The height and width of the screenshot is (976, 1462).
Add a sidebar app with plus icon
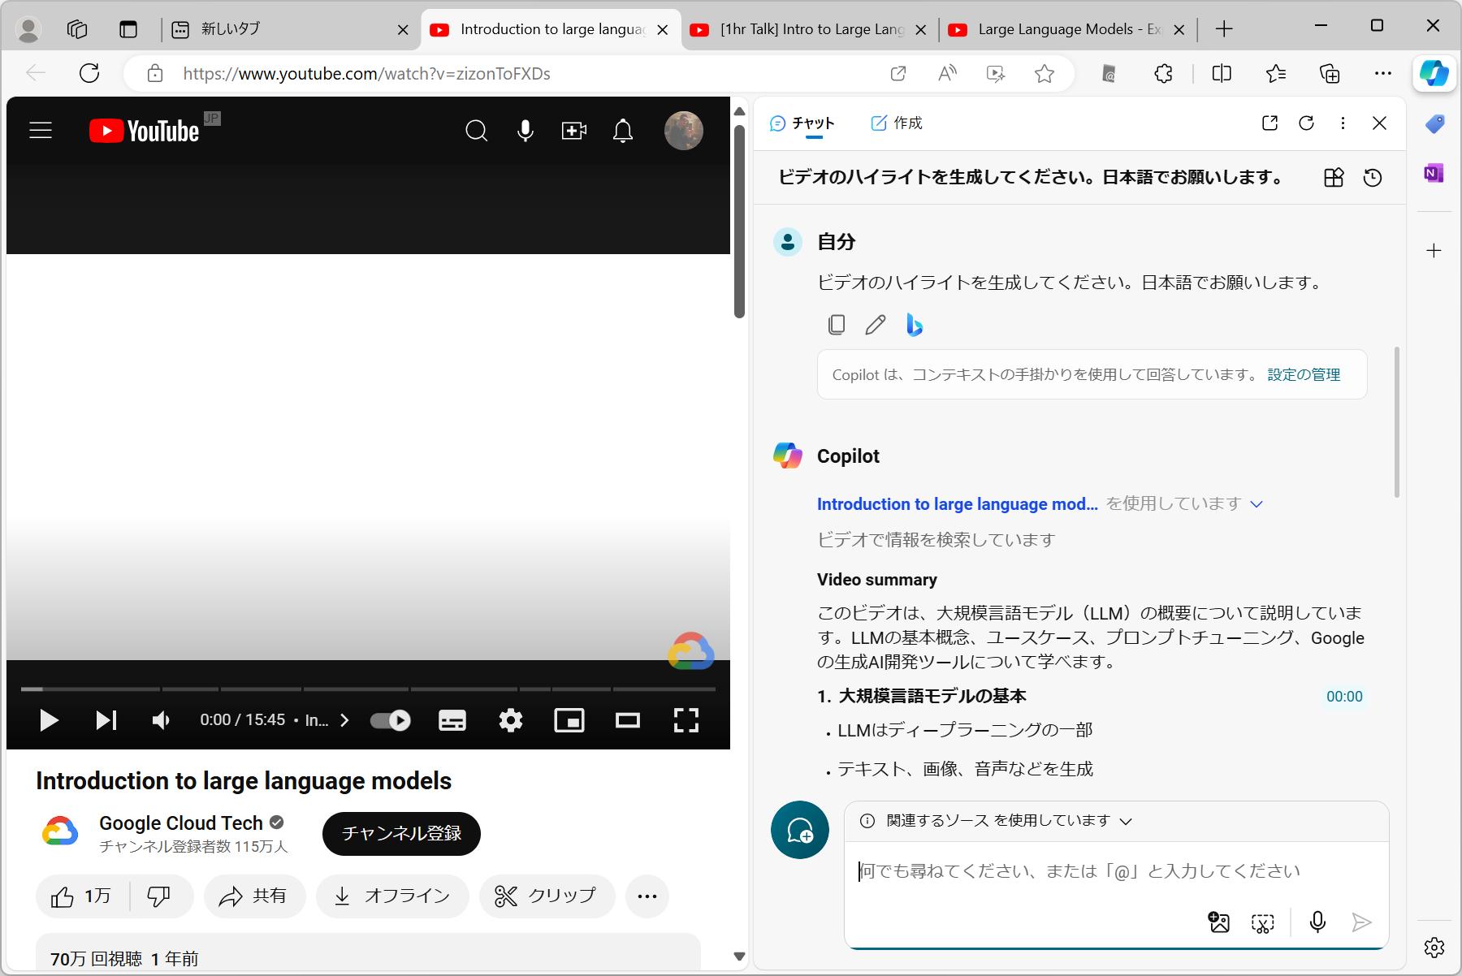(x=1434, y=251)
